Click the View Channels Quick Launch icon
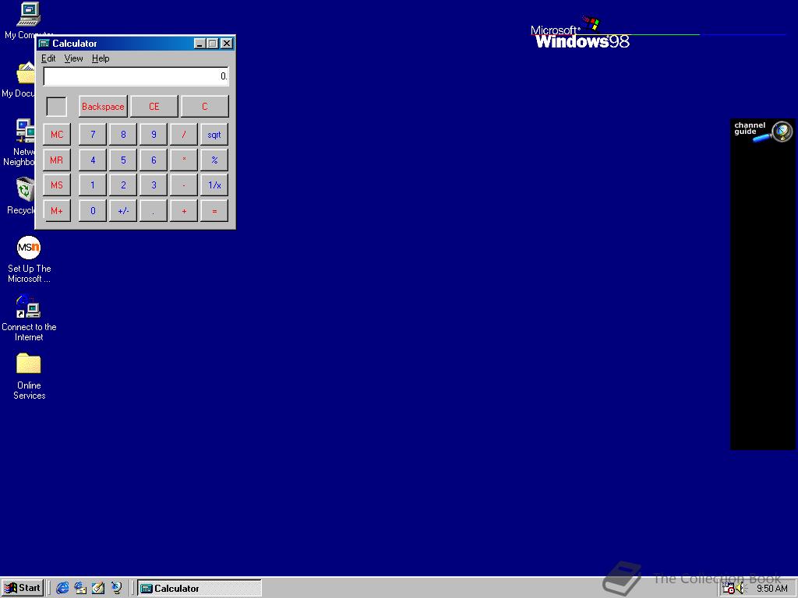The width and height of the screenshot is (798, 598). 117,588
